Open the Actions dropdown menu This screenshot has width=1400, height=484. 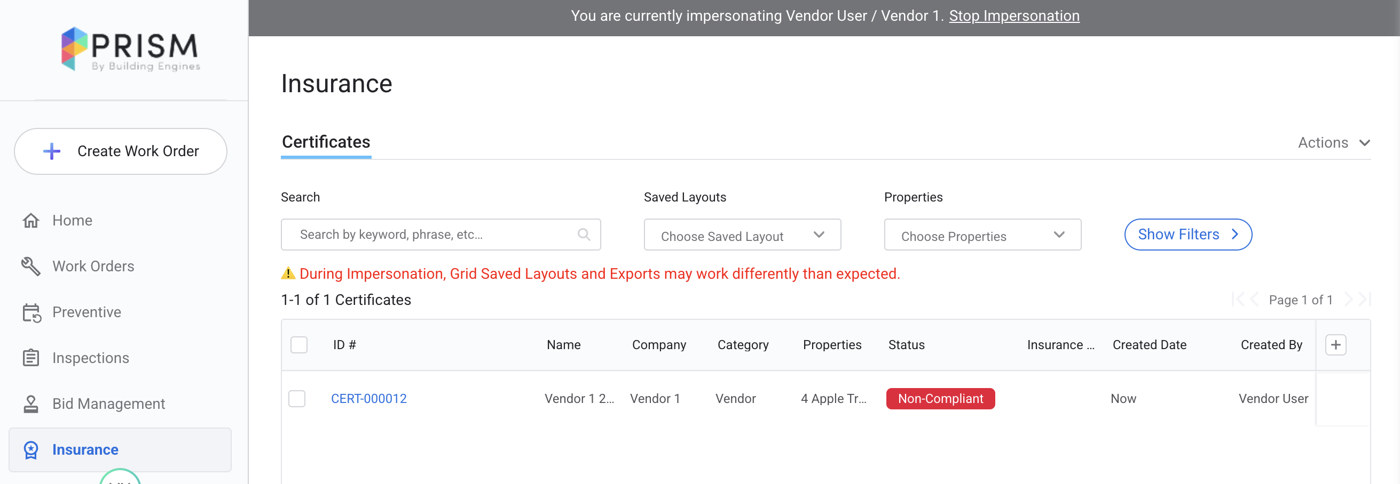1333,143
